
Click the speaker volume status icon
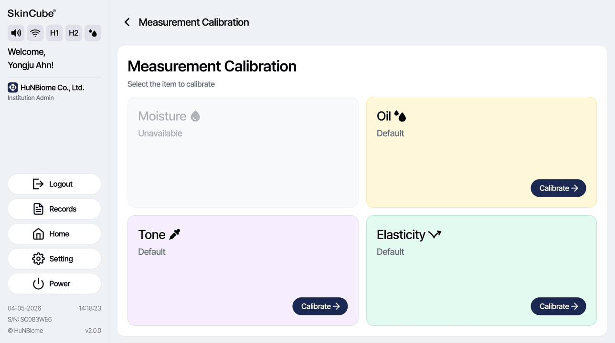[16, 33]
